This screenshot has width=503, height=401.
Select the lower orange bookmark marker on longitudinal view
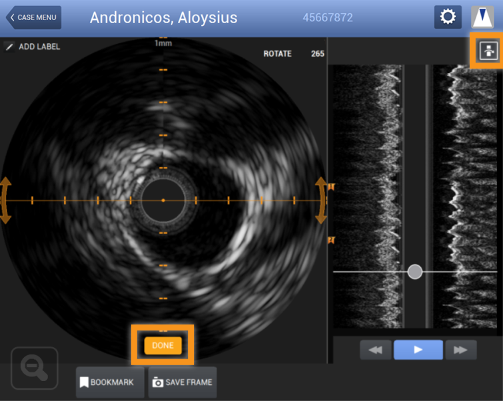331,240
